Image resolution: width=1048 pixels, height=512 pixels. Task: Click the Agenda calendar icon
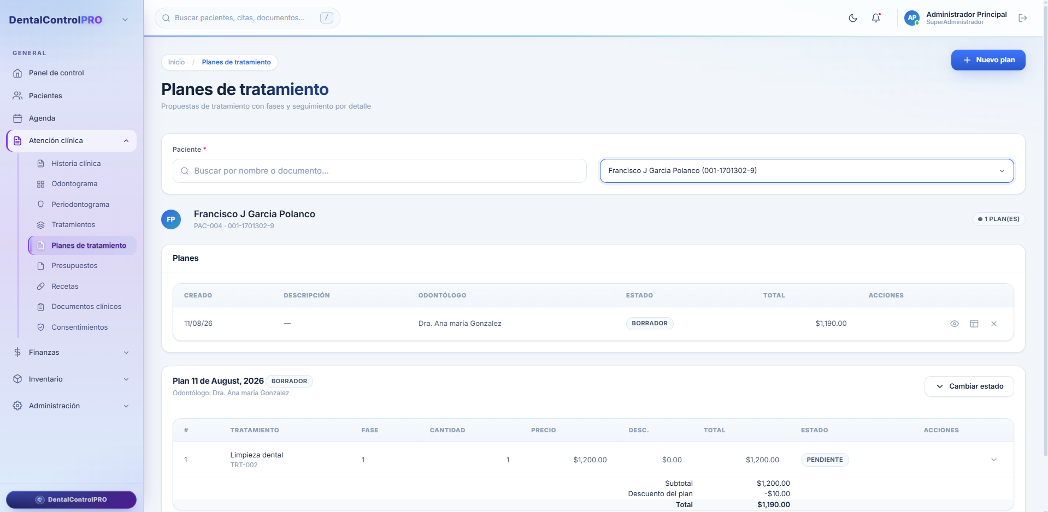click(17, 118)
